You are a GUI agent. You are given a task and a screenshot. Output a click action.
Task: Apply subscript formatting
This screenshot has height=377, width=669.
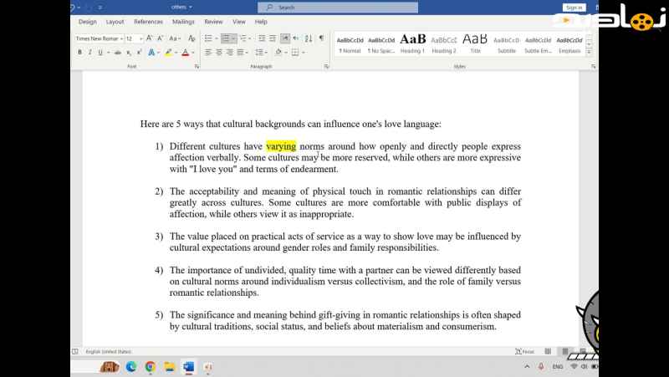click(127, 52)
